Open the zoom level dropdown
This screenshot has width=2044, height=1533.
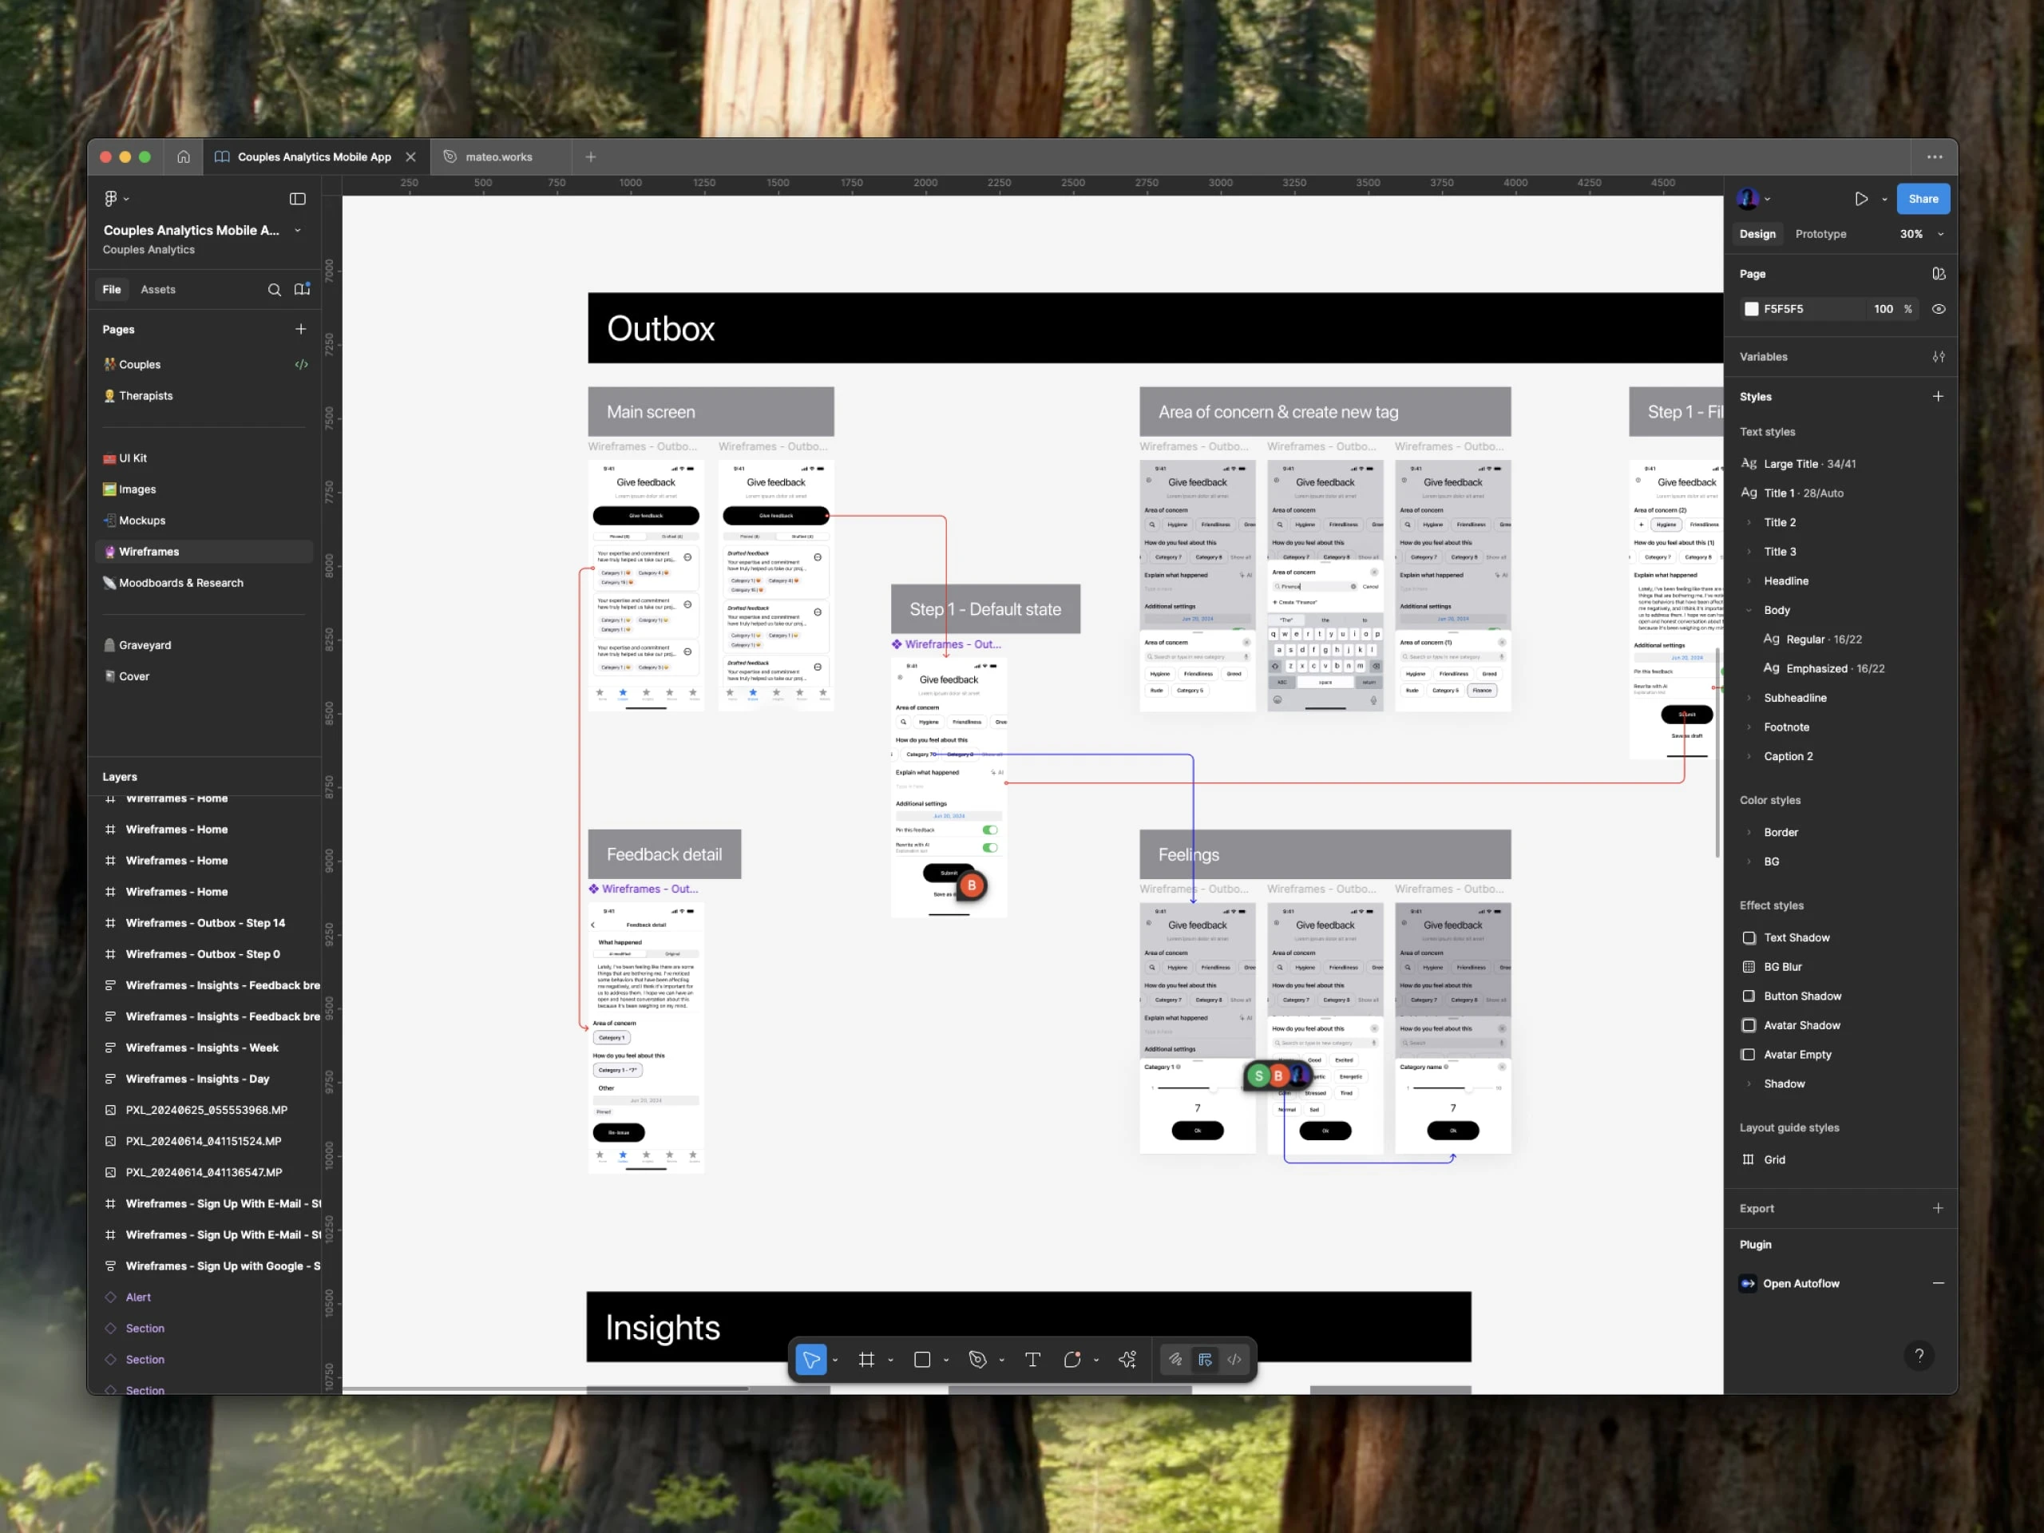pyautogui.click(x=1920, y=234)
